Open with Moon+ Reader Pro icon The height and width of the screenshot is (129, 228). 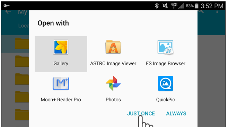pos(61,83)
